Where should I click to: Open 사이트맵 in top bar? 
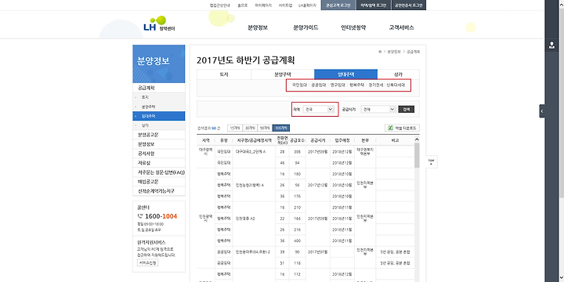pyautogui.click(x=286, y=5)
